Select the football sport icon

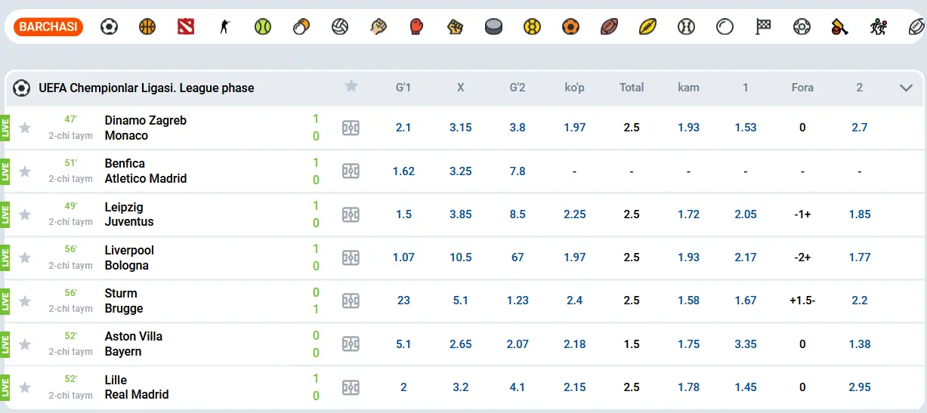tap(109, 27)
